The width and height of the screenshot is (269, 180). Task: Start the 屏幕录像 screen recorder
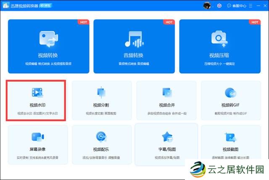[x=38, y=144]
